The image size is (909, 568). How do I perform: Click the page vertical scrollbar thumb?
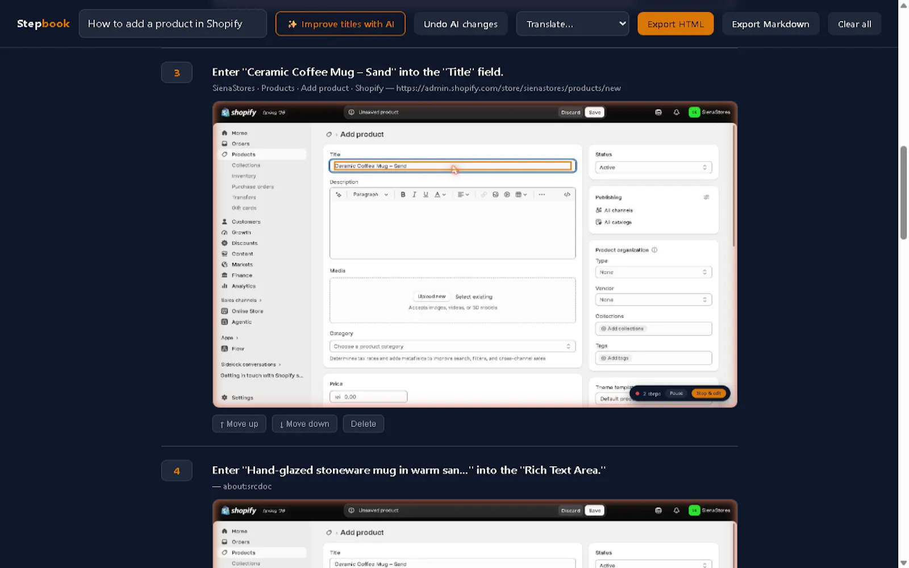pyautogui.click(x=903, y=193)
